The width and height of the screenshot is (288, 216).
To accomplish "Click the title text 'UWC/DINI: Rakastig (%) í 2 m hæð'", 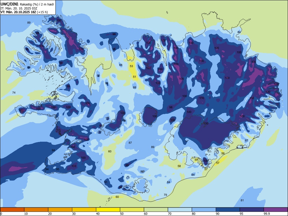I will tap(27, 4).
